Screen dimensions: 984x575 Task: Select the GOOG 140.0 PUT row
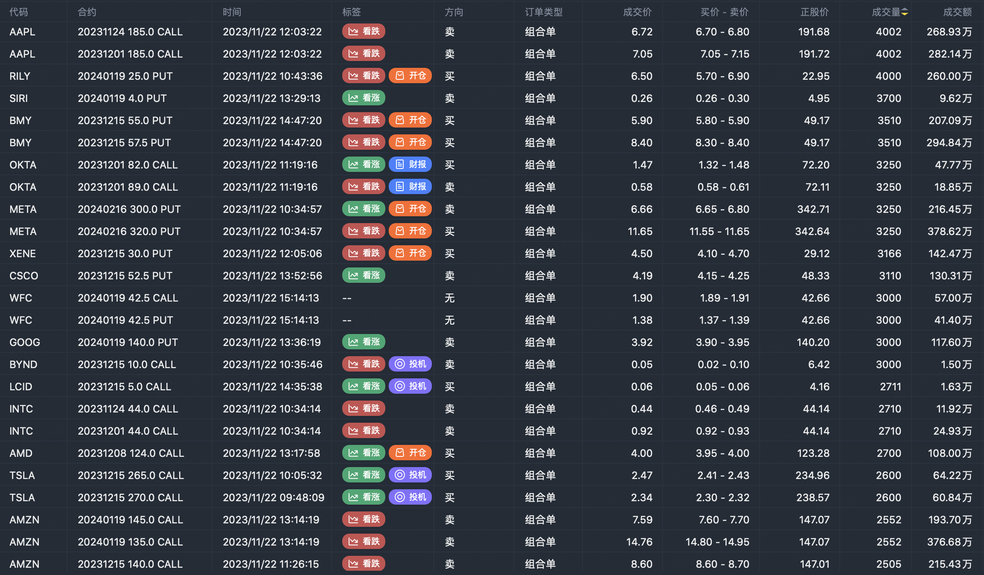point(127,343)
